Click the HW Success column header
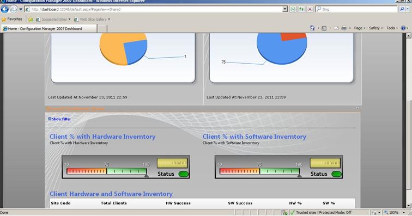The height and width of the screenshot is (216, 412). point(178,203)
